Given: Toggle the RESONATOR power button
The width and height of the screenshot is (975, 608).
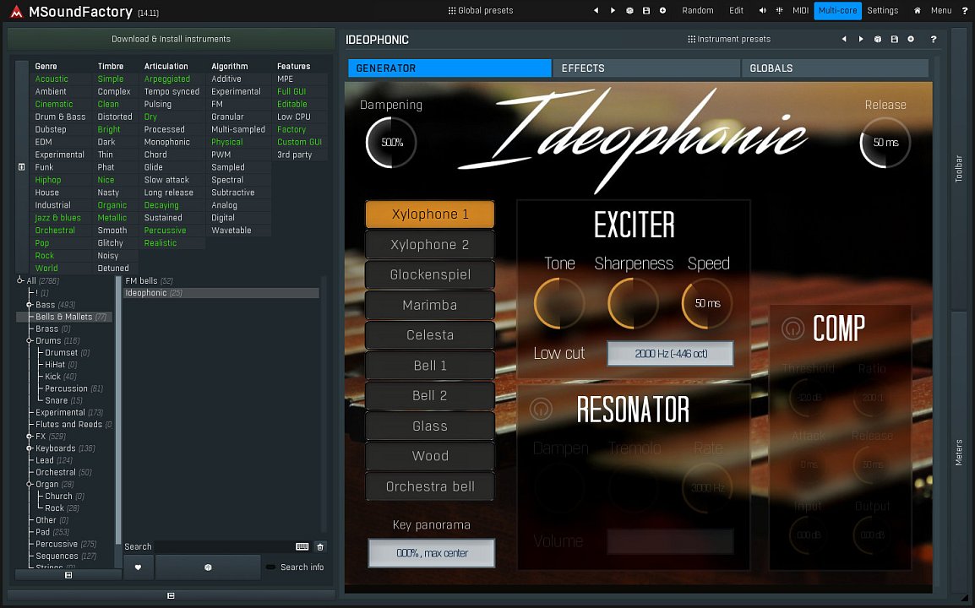Looking at the screenshot, I should point(541,409).
